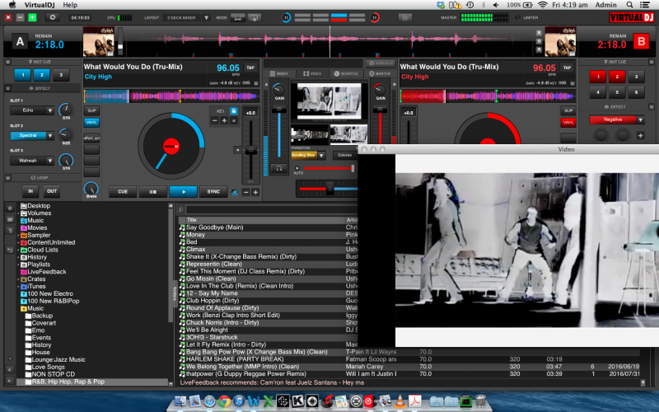Click deck A pitch reset dot button
This screenshot has width=659, height=412.
237,150
